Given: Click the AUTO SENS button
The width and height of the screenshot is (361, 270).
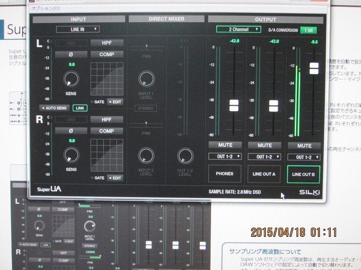Looking at the screenshot, I should click(54, 108).
